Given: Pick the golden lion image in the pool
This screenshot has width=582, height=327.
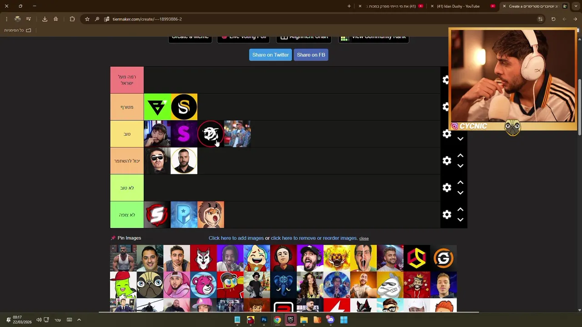Looking at the screenshot, I should (x=336, y=258).
